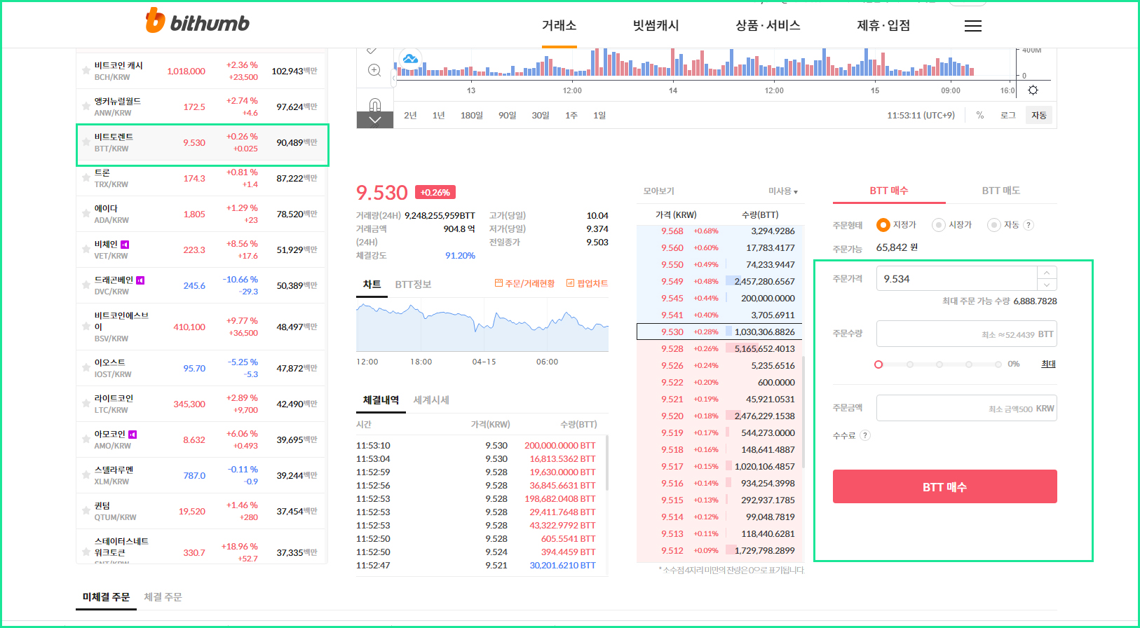The image size is (1140, 628).
Task: Open help icon beside 자동 order type
Action: [x=1029, y=225]
